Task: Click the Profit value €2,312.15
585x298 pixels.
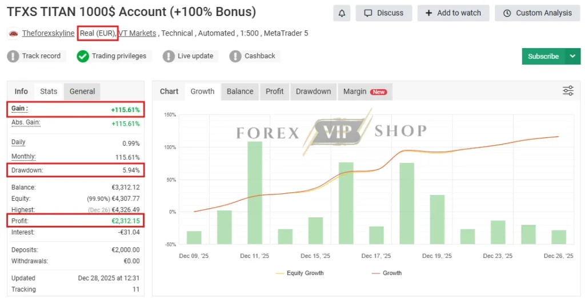Action: (126, 221)
